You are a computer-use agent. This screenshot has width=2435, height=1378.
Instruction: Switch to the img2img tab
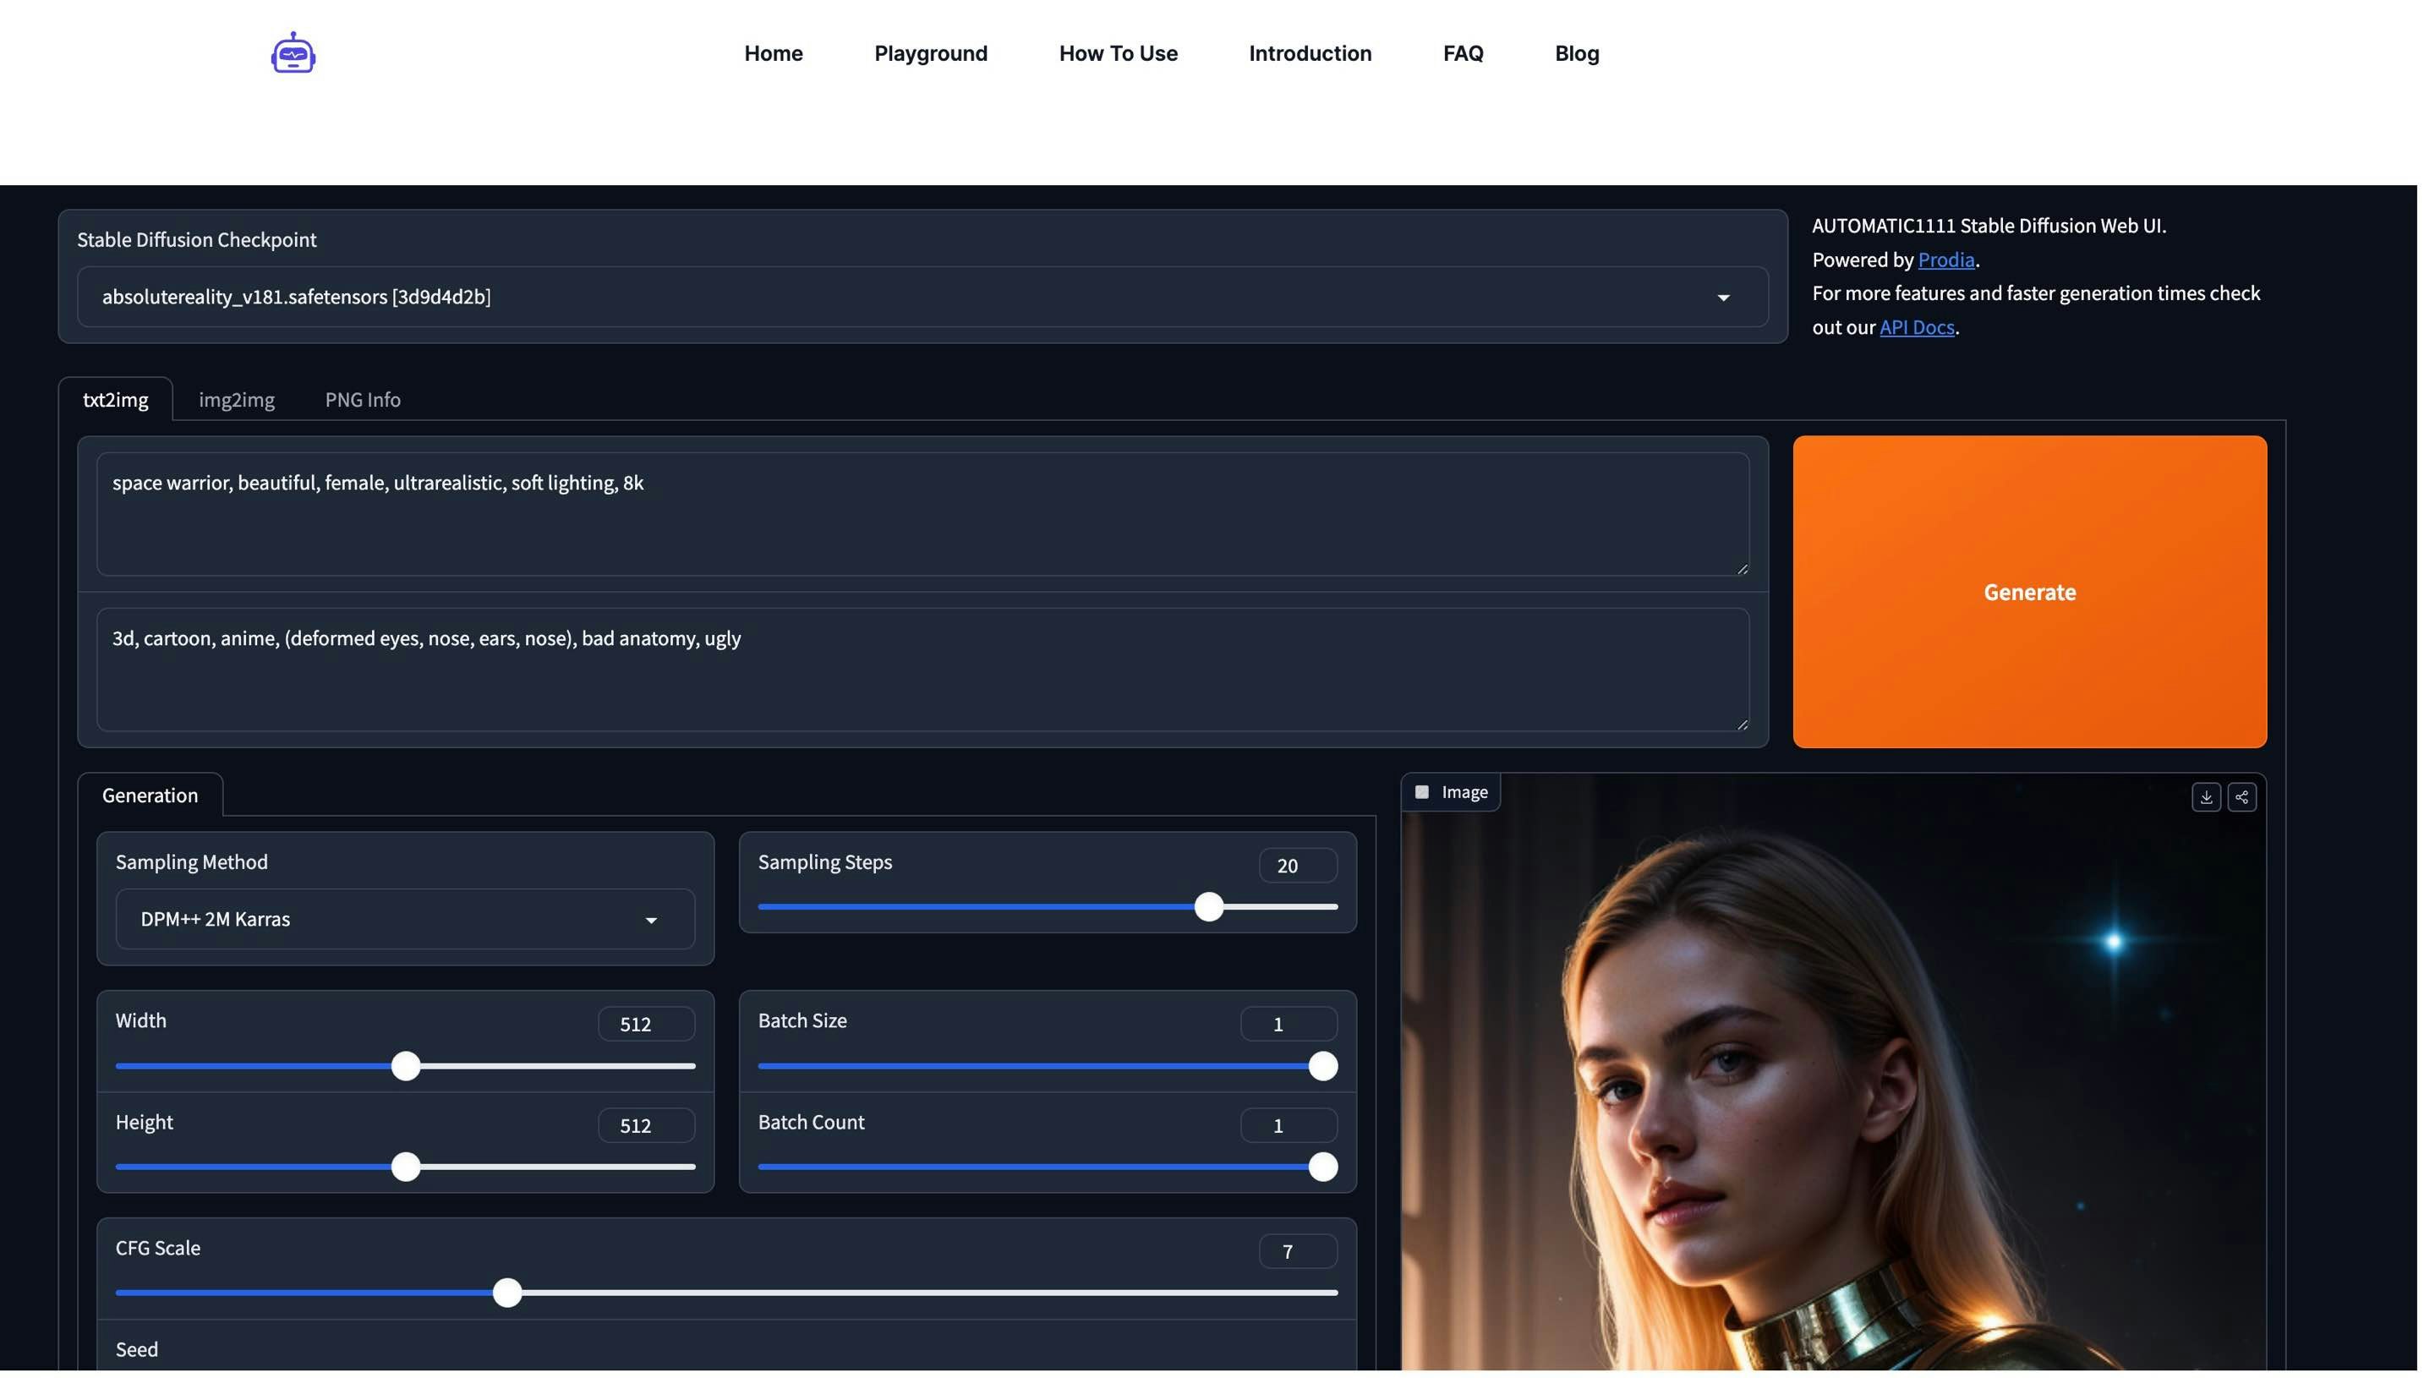(x=238, y=402)
